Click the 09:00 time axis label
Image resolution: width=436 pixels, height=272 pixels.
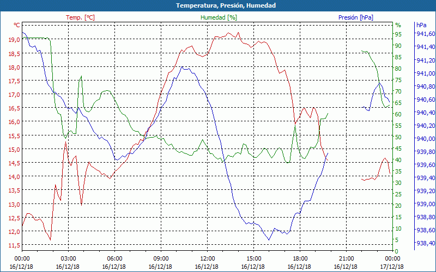[x=161, y=259]
